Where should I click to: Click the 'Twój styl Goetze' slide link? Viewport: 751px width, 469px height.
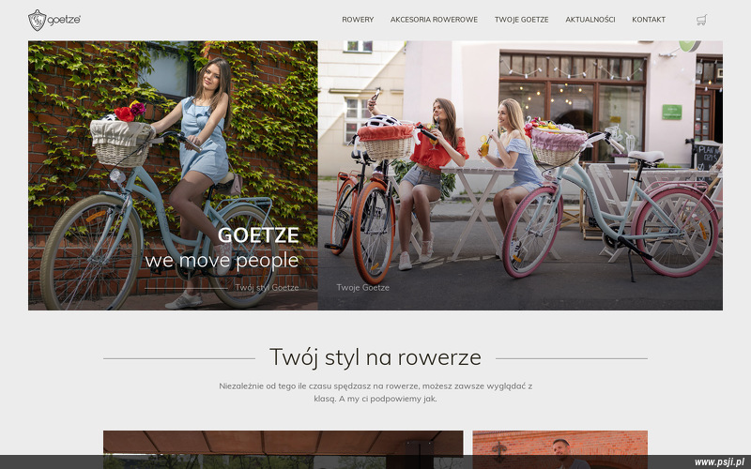[x=267, y=288]
